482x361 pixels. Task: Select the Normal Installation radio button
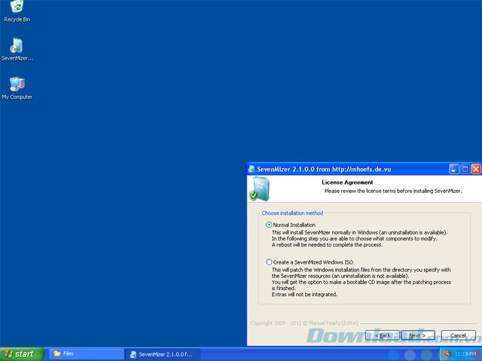coord(269,225)
